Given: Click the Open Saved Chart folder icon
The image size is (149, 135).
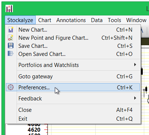Looking at the screenshot, I should [11, 53].
